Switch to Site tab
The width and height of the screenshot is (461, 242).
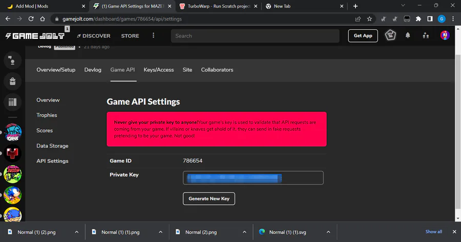(x=187, y=70)
